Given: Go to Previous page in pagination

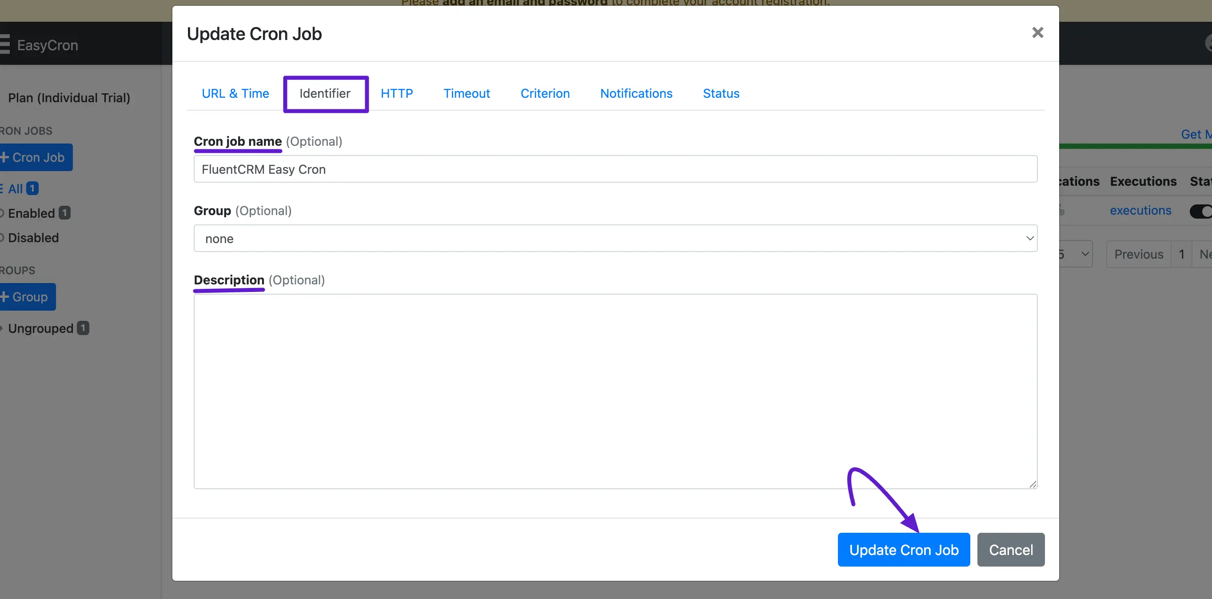Looking at the screenshot, I should [1139, 254].
